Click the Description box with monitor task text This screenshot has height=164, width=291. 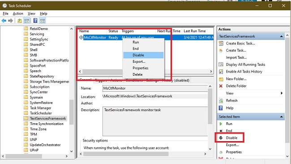pyautogui.click(x=155, y=121)
